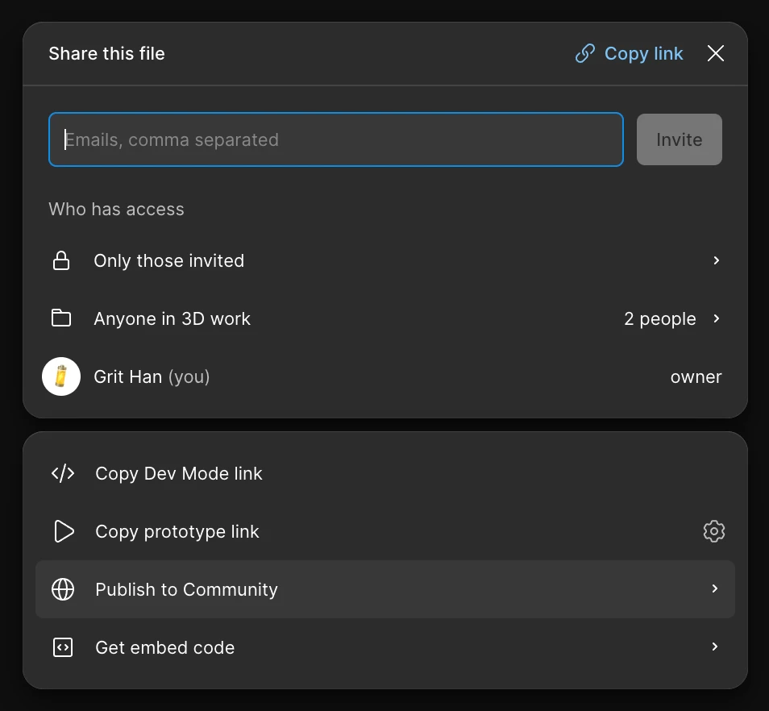Click the 2 people count label
Viewport: 769px width, 711px height.
[x=659, y=319]
